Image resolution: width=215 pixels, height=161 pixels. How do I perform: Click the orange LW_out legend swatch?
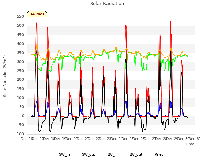125,155
